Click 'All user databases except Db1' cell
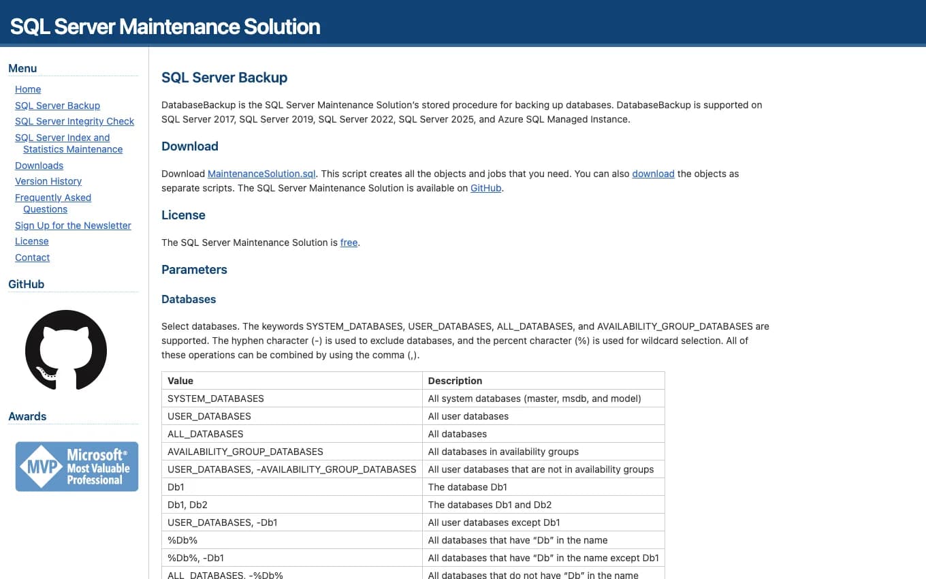 tap(543, 522)
